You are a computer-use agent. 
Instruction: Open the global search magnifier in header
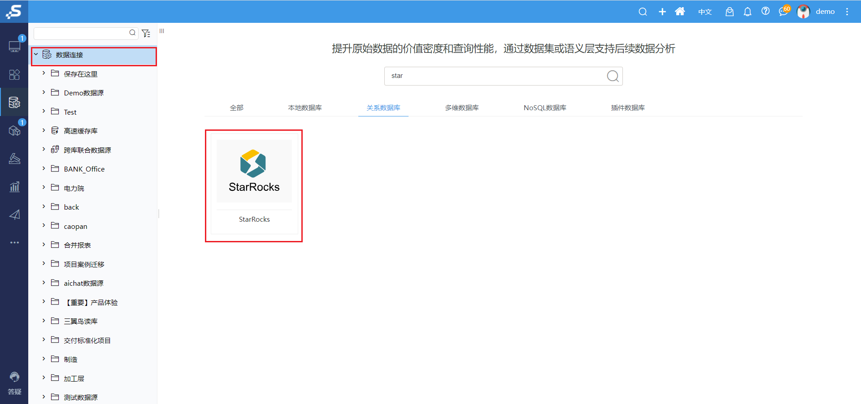643,12
